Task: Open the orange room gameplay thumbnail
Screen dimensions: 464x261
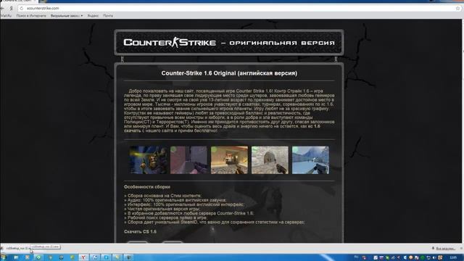Action: pos(229,159)
